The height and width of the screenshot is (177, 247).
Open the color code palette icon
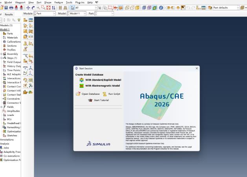[x=210, y=8]
